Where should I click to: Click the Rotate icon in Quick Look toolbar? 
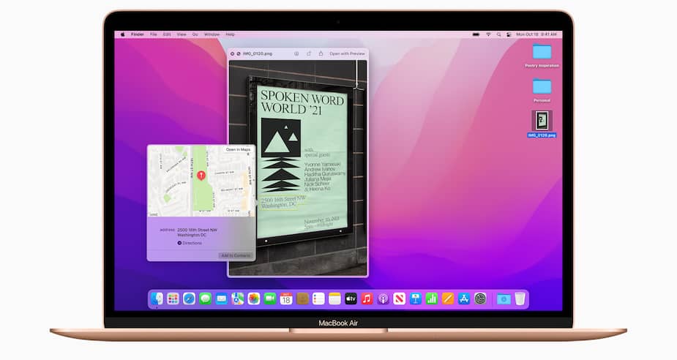pyautogui.click(x=309, y=53)
